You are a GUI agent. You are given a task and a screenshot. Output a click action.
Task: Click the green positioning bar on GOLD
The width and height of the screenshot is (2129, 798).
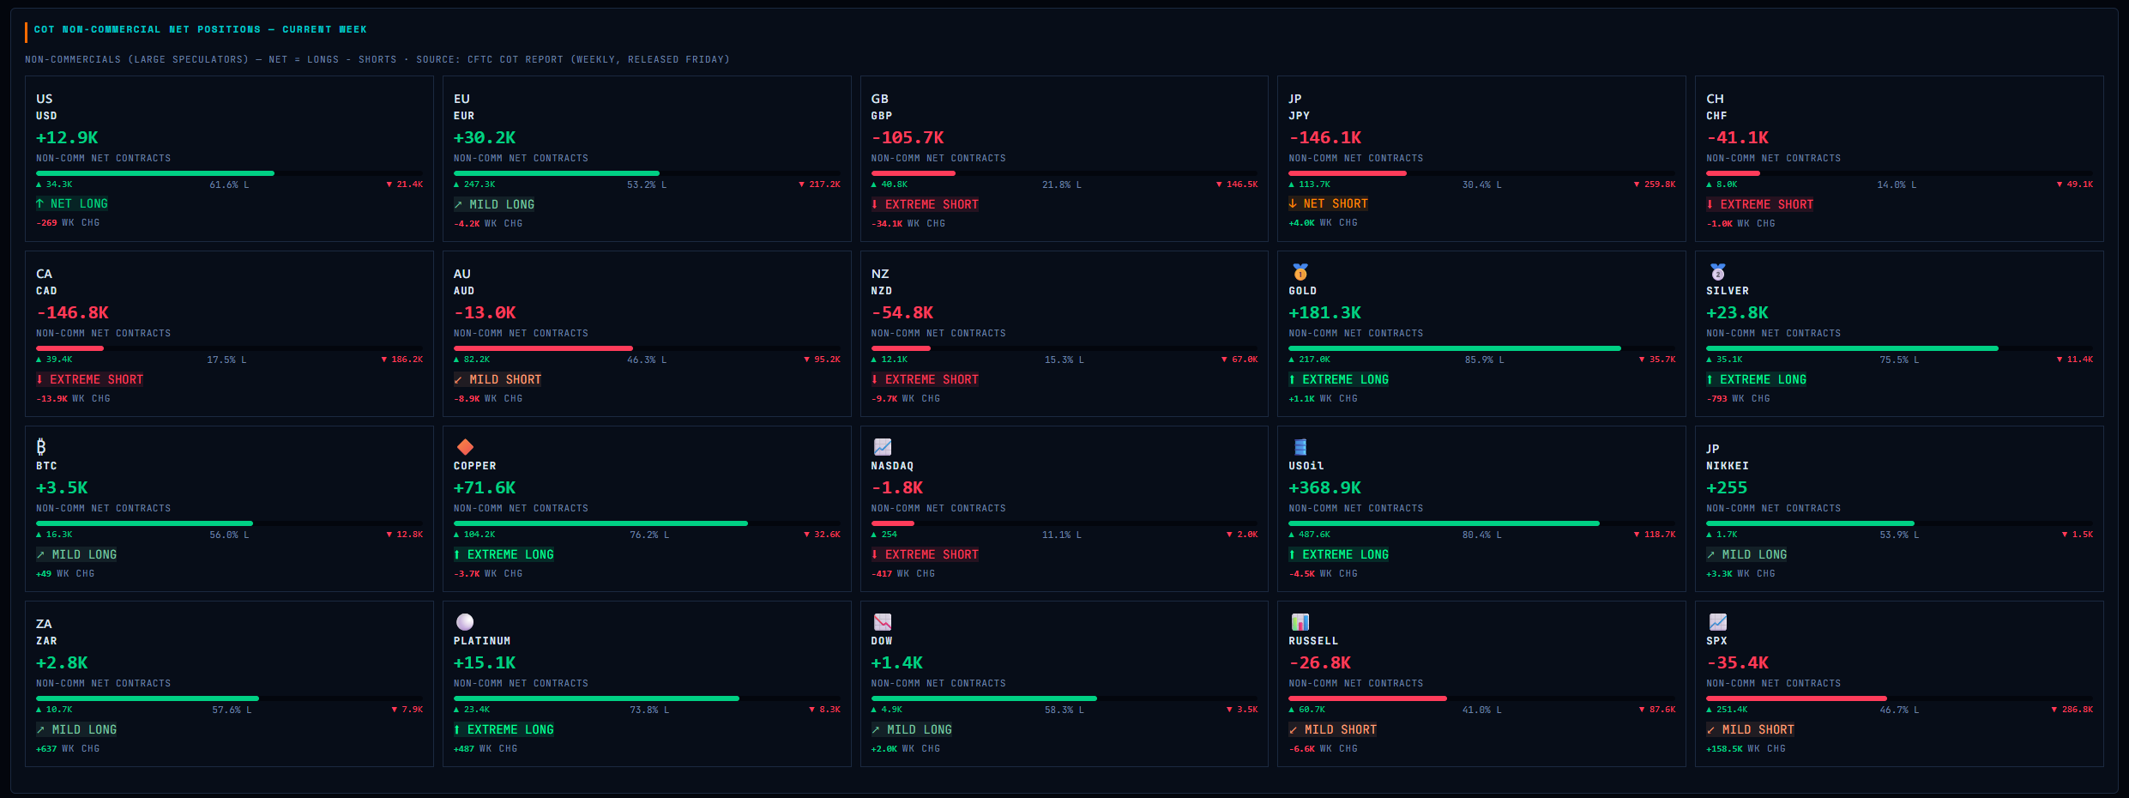click(x=1455, y=348)
